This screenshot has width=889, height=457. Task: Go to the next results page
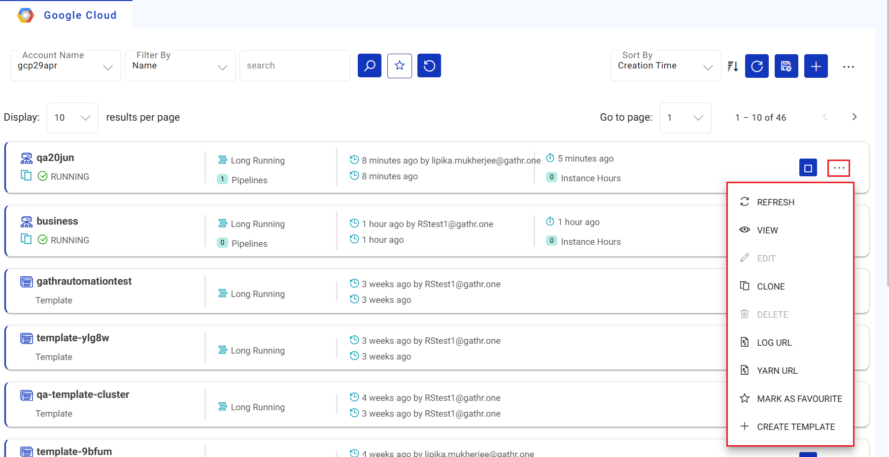point(854,117)
